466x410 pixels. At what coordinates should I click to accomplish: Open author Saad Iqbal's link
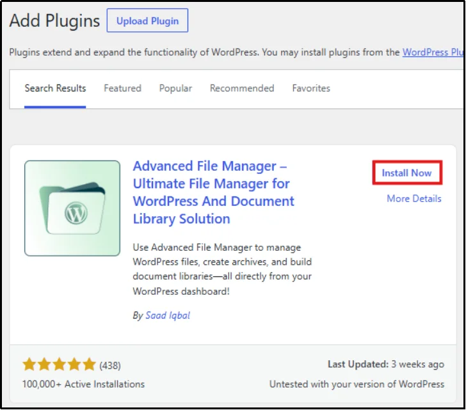(168, 315)
